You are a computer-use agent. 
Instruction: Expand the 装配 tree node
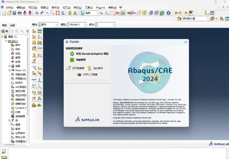point(10,66)
